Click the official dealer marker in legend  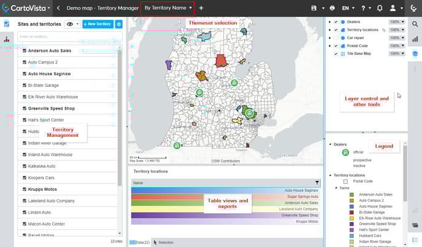345,152
